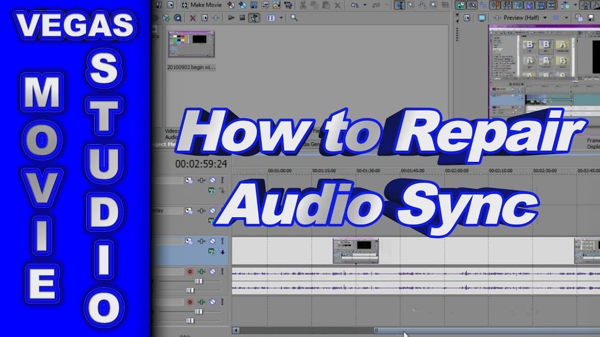Select the audio waveform event
600x337 pixels.
416,281
